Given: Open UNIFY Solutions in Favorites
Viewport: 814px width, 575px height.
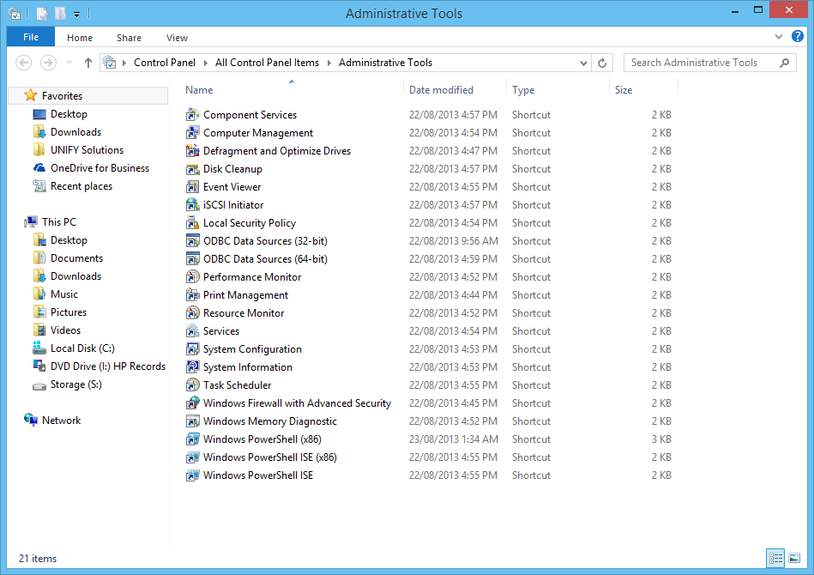Looking at the screenshot, I should [x=87, y=150].
